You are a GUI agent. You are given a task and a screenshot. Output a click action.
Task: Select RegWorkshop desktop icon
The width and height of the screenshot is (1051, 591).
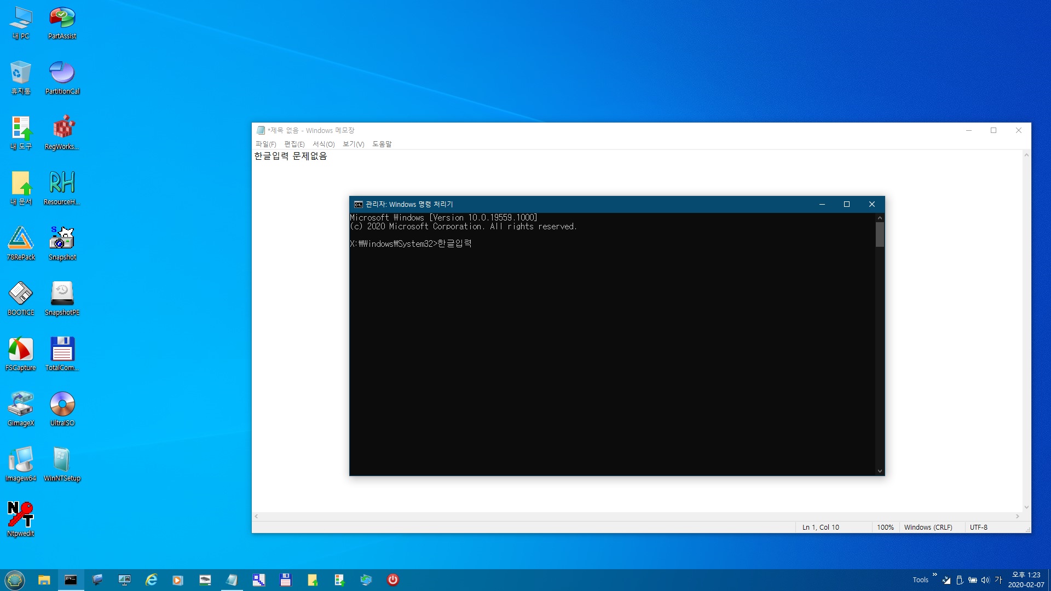pos(62,134)
